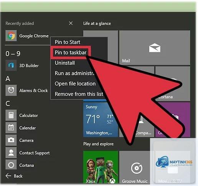Dismiss the Recently added section with X
This screenshot has height=186, width=198.
click(x=71, y=23)
